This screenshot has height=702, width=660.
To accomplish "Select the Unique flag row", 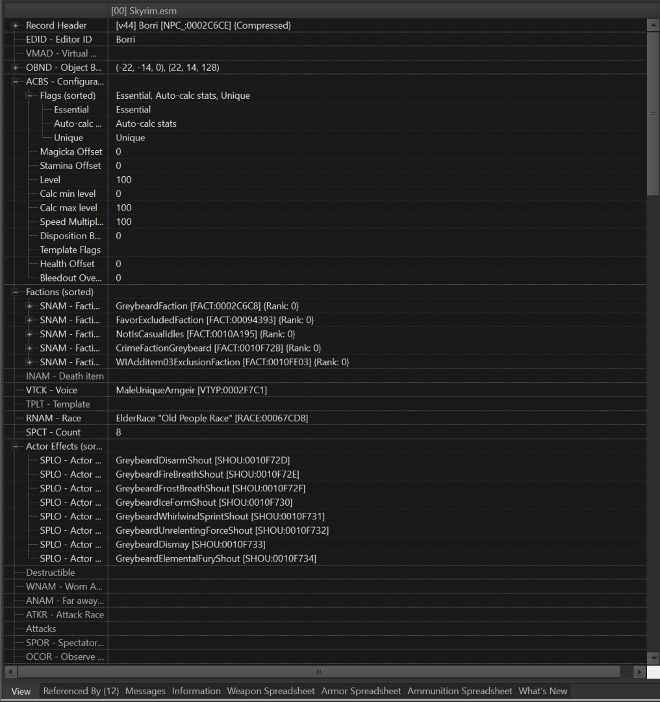I will (x=325, y=138).
